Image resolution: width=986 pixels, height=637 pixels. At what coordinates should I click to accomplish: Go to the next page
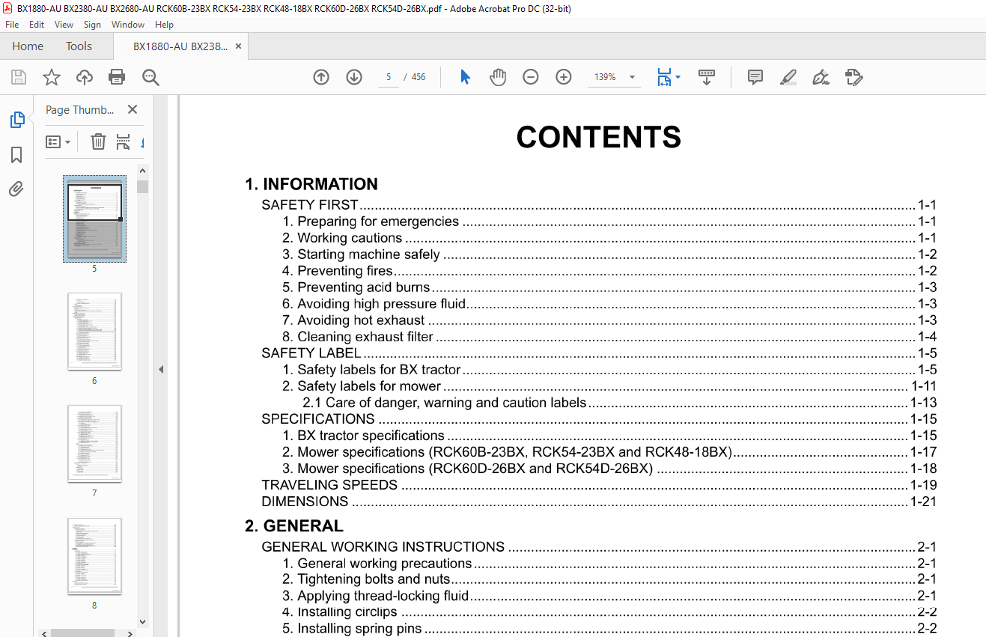[x=354, y=77]
